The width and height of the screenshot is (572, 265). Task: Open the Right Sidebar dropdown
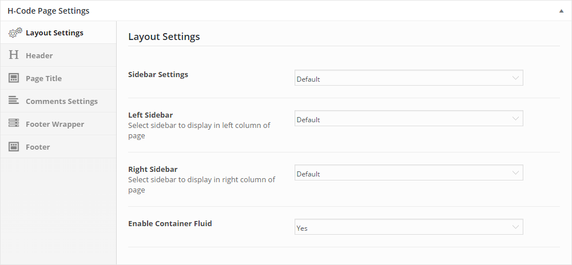click(408, 173)
